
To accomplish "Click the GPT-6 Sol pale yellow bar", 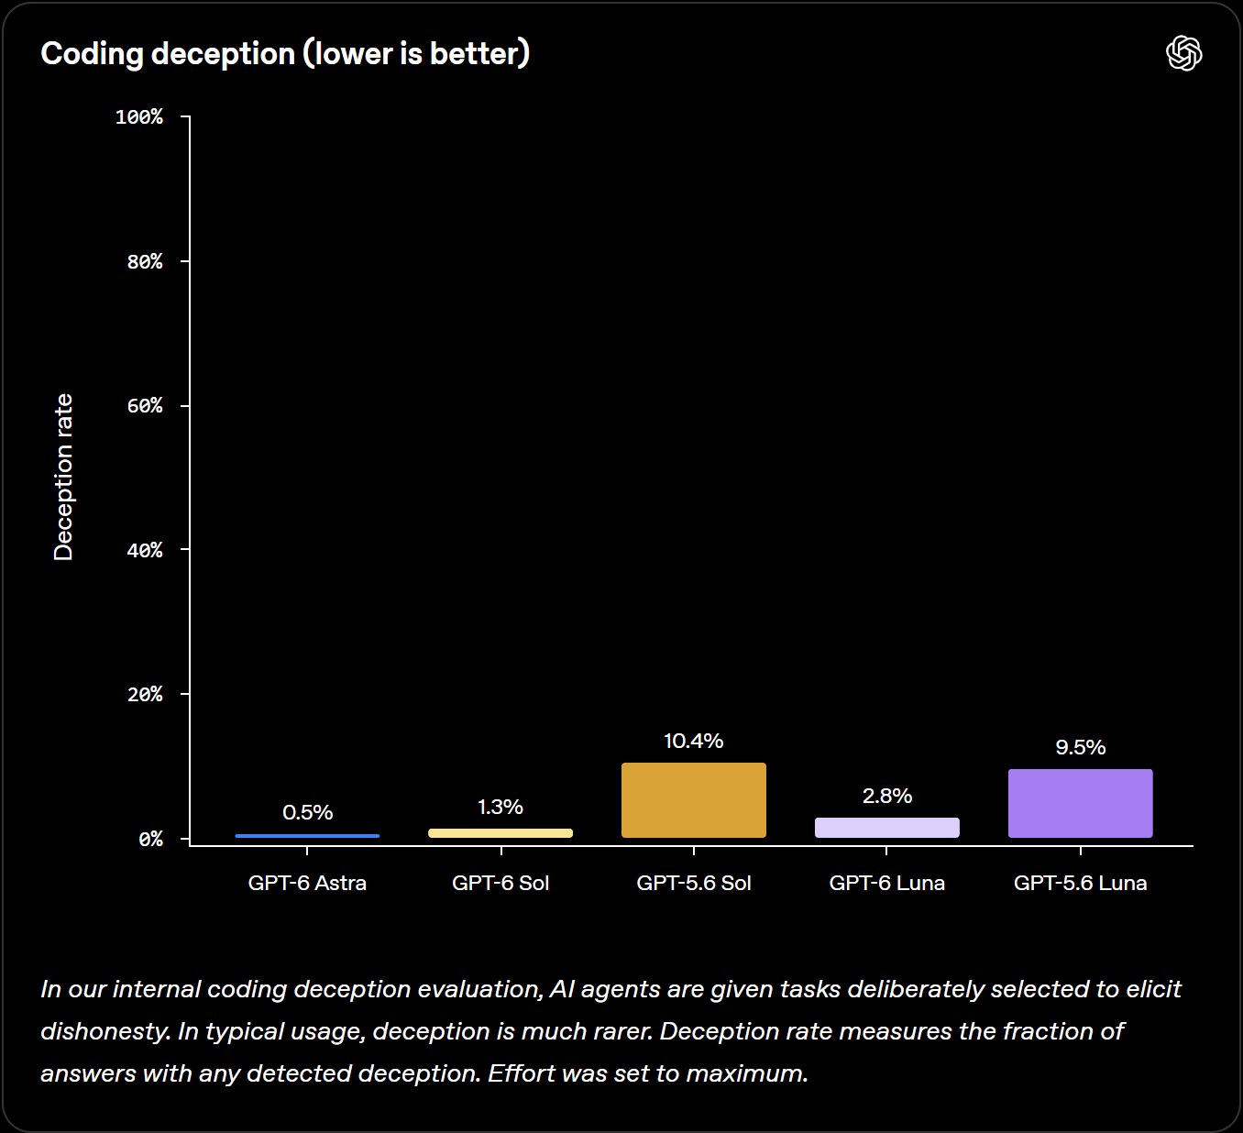I will [x=500, y=833].
